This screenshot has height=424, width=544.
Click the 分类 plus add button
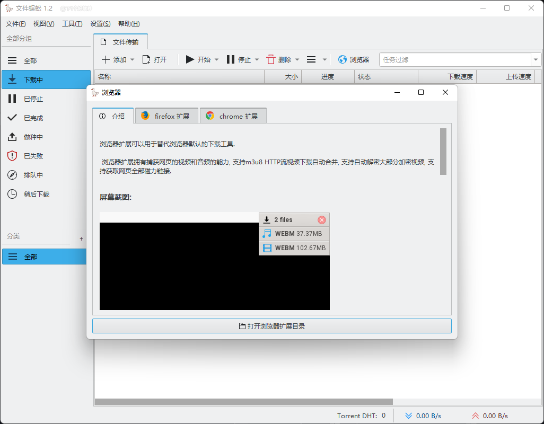(x=81, y=238)
